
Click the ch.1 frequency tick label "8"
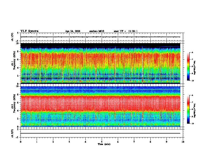coord(18,51)
